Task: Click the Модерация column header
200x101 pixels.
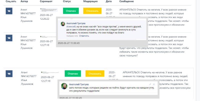Action: point(90,1)
